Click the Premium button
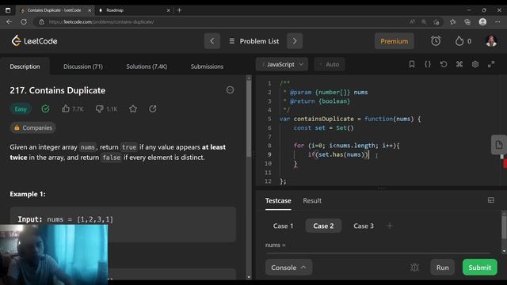Screen dimensions: 507x285 tap(395, 41)
